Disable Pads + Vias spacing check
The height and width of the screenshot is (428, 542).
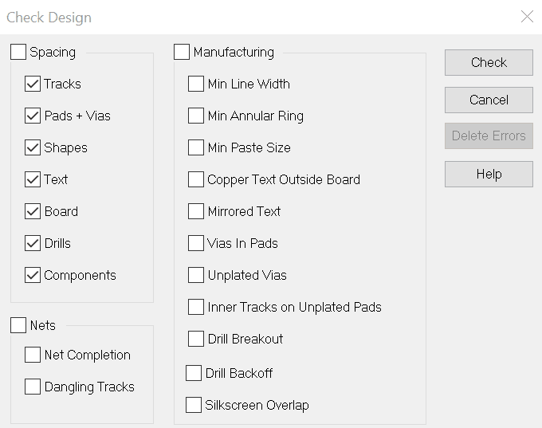pyautogui.click(x=33, y=116)
